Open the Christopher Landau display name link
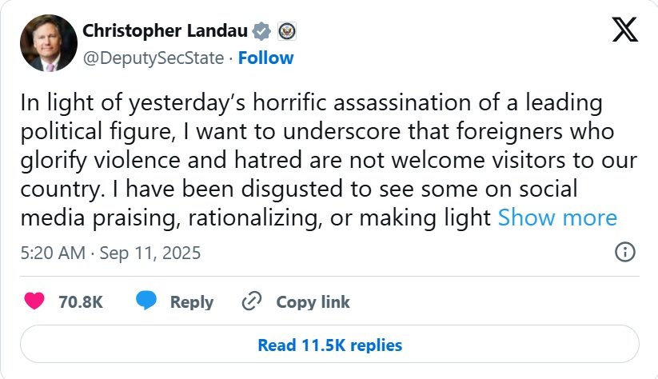658x379 pixels. point(165,32)
